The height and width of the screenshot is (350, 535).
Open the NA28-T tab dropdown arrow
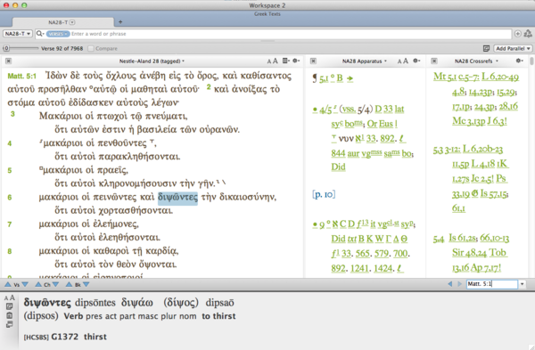[x=72, y=22]
